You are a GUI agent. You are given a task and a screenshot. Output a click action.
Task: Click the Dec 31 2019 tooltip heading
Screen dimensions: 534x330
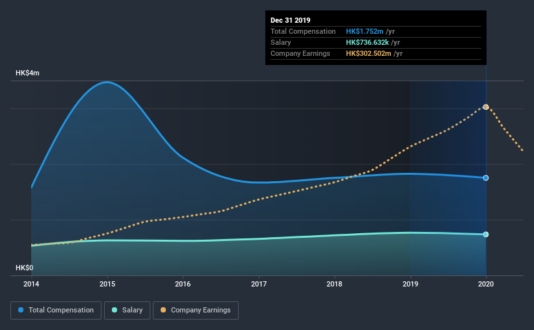(x=291, y=20)
